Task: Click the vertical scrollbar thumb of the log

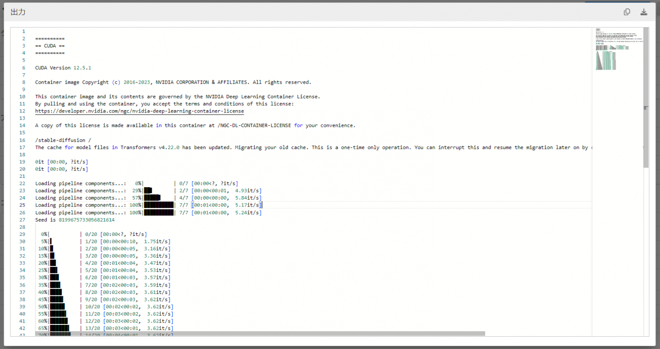Action: click(646, 98)
